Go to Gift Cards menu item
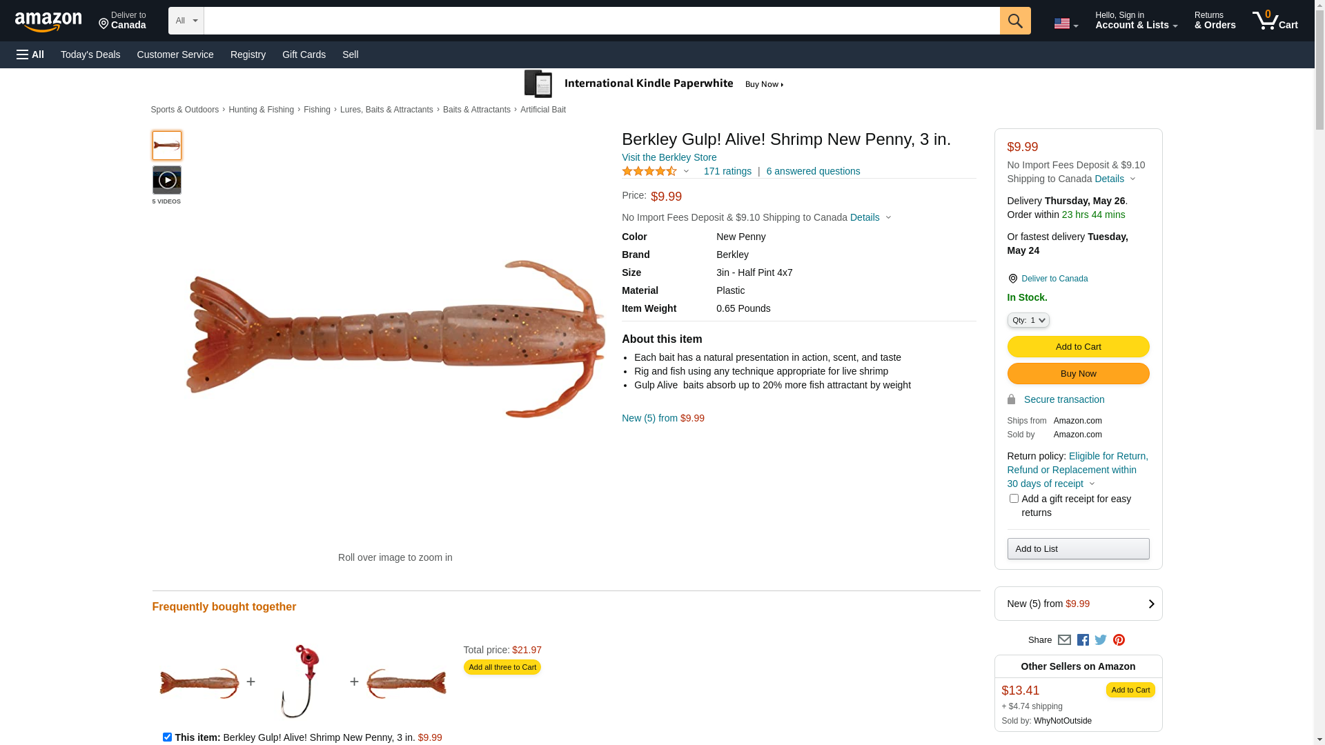 click(304, 54)
